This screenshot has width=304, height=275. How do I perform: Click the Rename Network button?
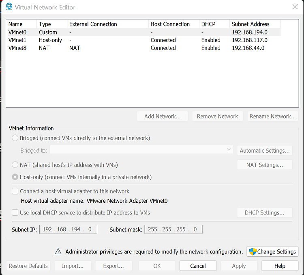[273, 116]
